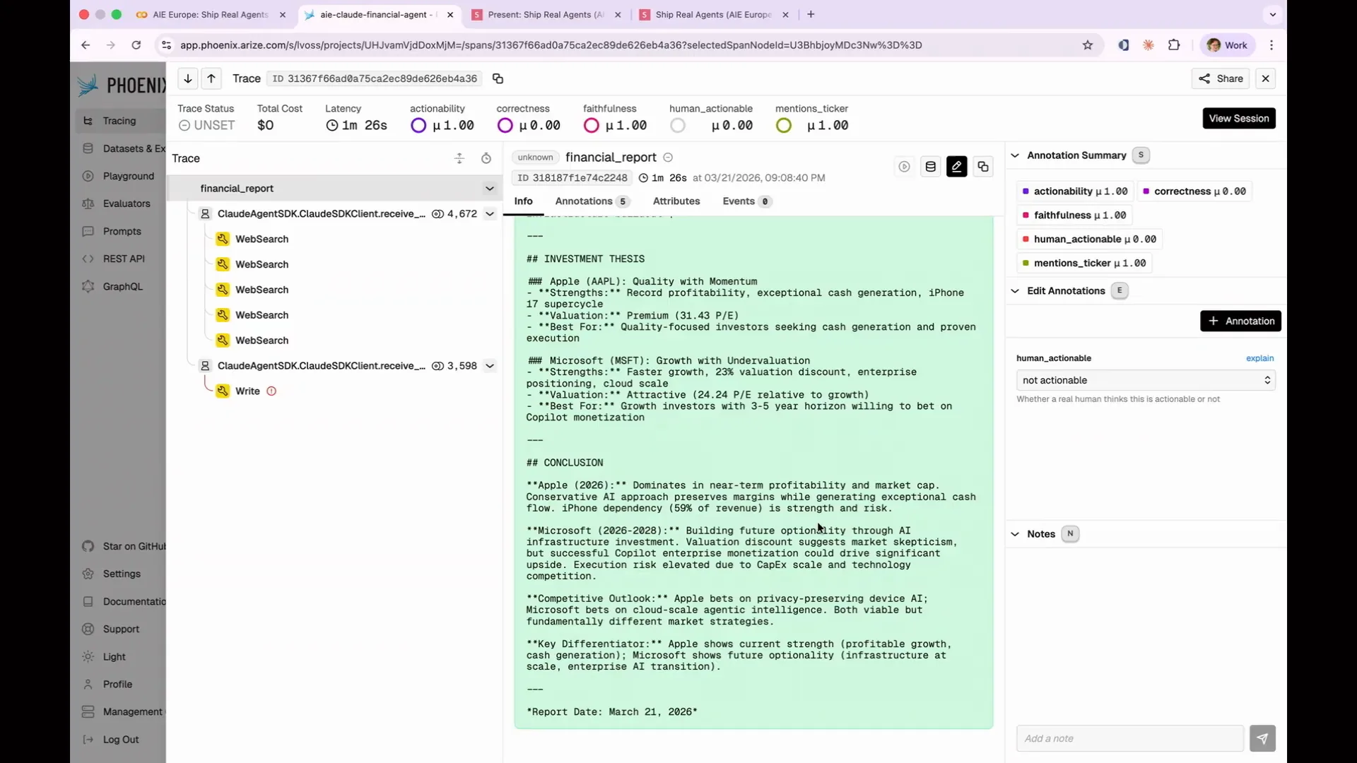1357x763 pixels.
Task: Click the explain link for human_actionable
Action: point(1259,358)
